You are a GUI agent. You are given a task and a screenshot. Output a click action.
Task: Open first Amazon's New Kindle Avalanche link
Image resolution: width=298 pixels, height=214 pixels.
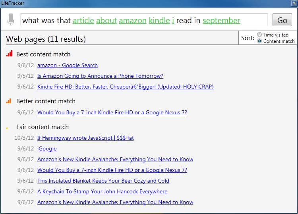pos(115,159)
